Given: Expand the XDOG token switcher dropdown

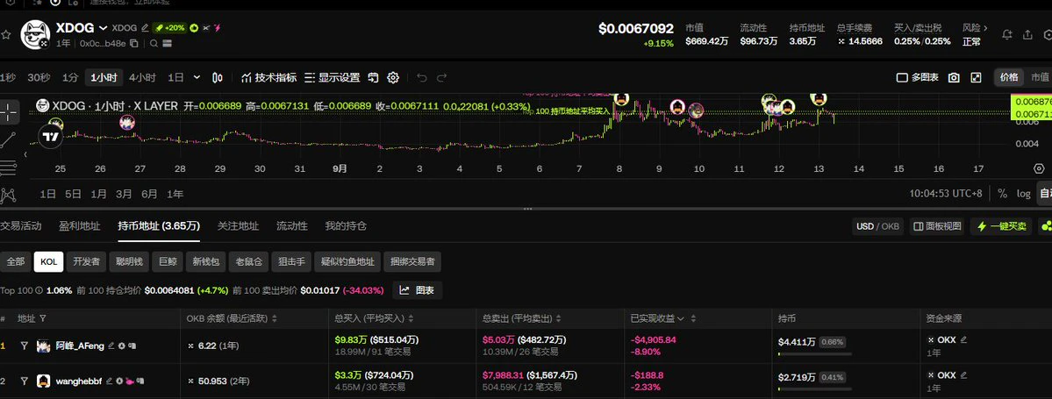Looking at the screenshot, I should [x=103, y=28].
